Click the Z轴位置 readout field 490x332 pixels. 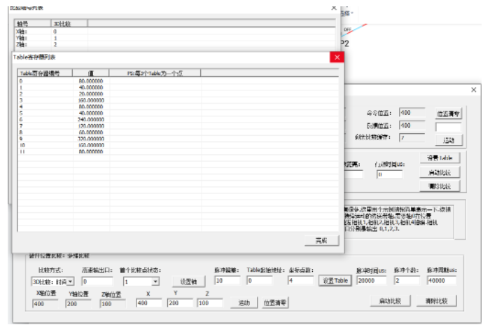coord(113,304)
